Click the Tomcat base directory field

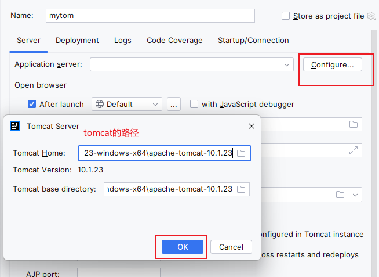coord(177,189)
